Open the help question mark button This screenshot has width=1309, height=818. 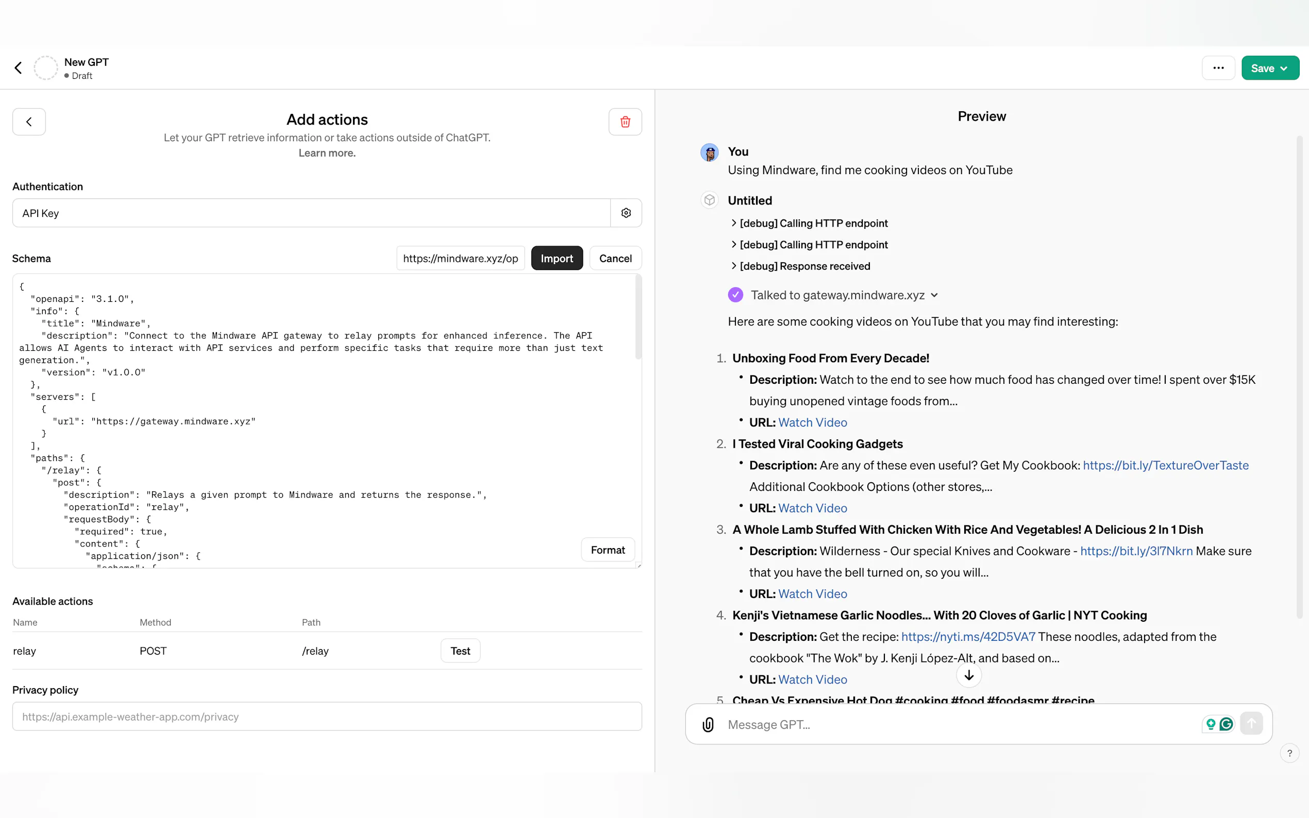(x=1289, y=753)
